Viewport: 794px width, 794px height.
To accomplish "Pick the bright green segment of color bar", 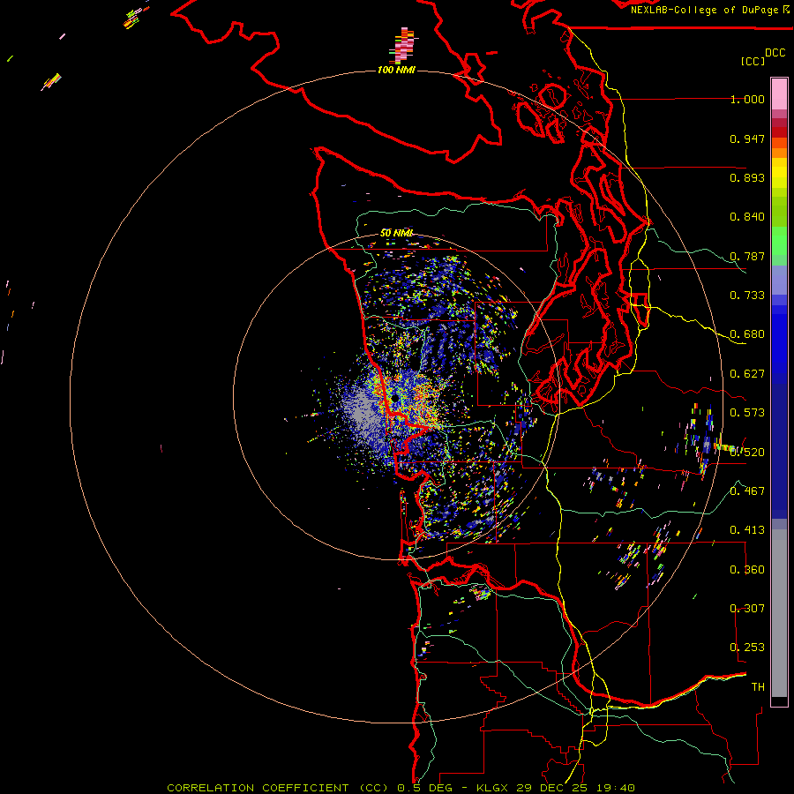I will coord(779,241).
